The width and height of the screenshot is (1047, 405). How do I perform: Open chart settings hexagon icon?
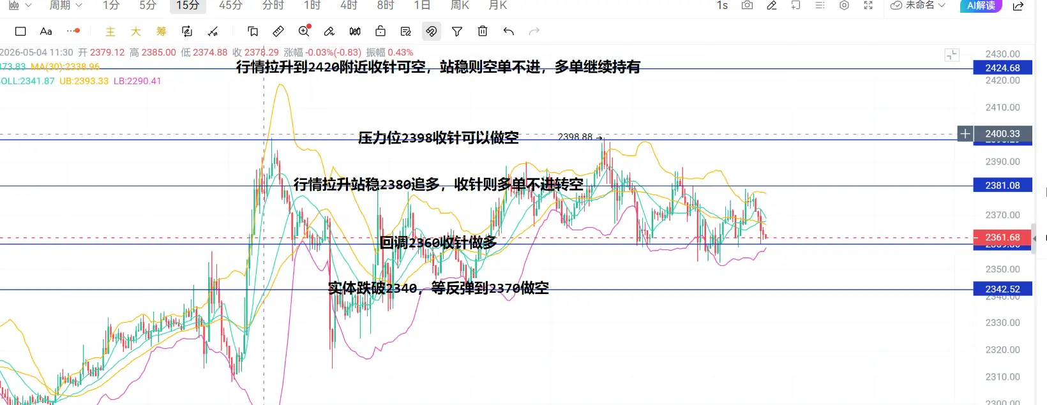point(844,5)
